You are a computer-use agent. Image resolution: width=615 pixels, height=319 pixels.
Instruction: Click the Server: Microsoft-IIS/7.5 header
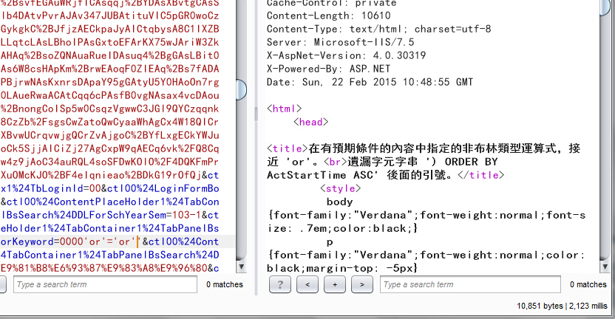(x=341, y=42)
